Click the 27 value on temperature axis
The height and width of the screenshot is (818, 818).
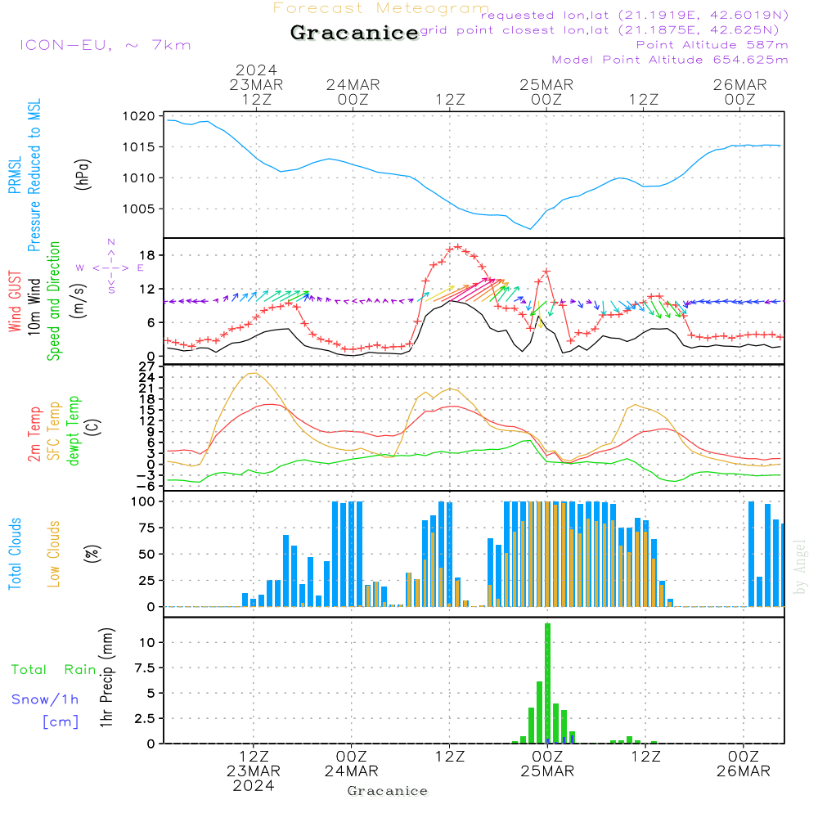point(147,366)
